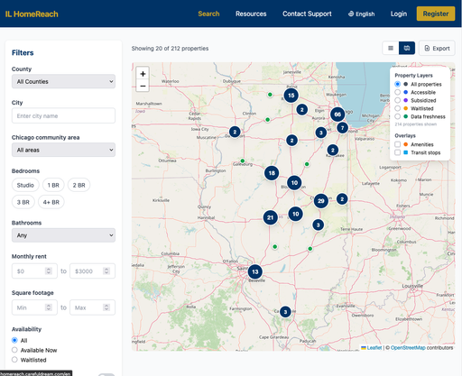Enable the Transit stops overlay
Screen dimensions: 462x376
(397, 152)
